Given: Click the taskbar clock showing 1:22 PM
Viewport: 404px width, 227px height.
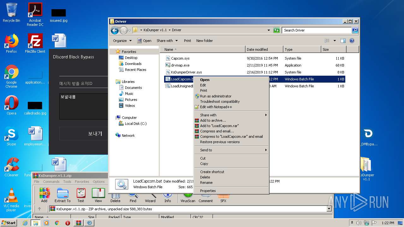Looking at the screenshot, I should coord(388,223).
